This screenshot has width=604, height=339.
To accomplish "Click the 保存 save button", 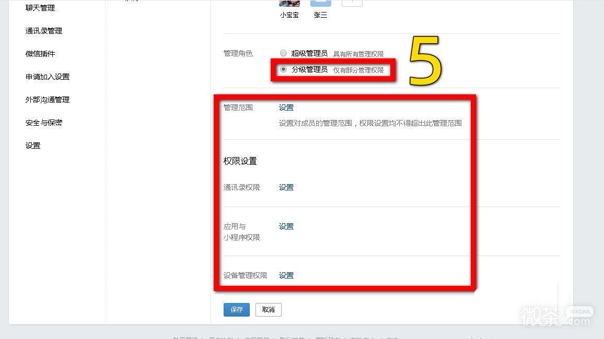I will 236,309.
